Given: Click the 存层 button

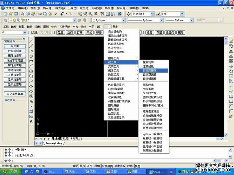Looking at the screenshot, I should point(159,32).
